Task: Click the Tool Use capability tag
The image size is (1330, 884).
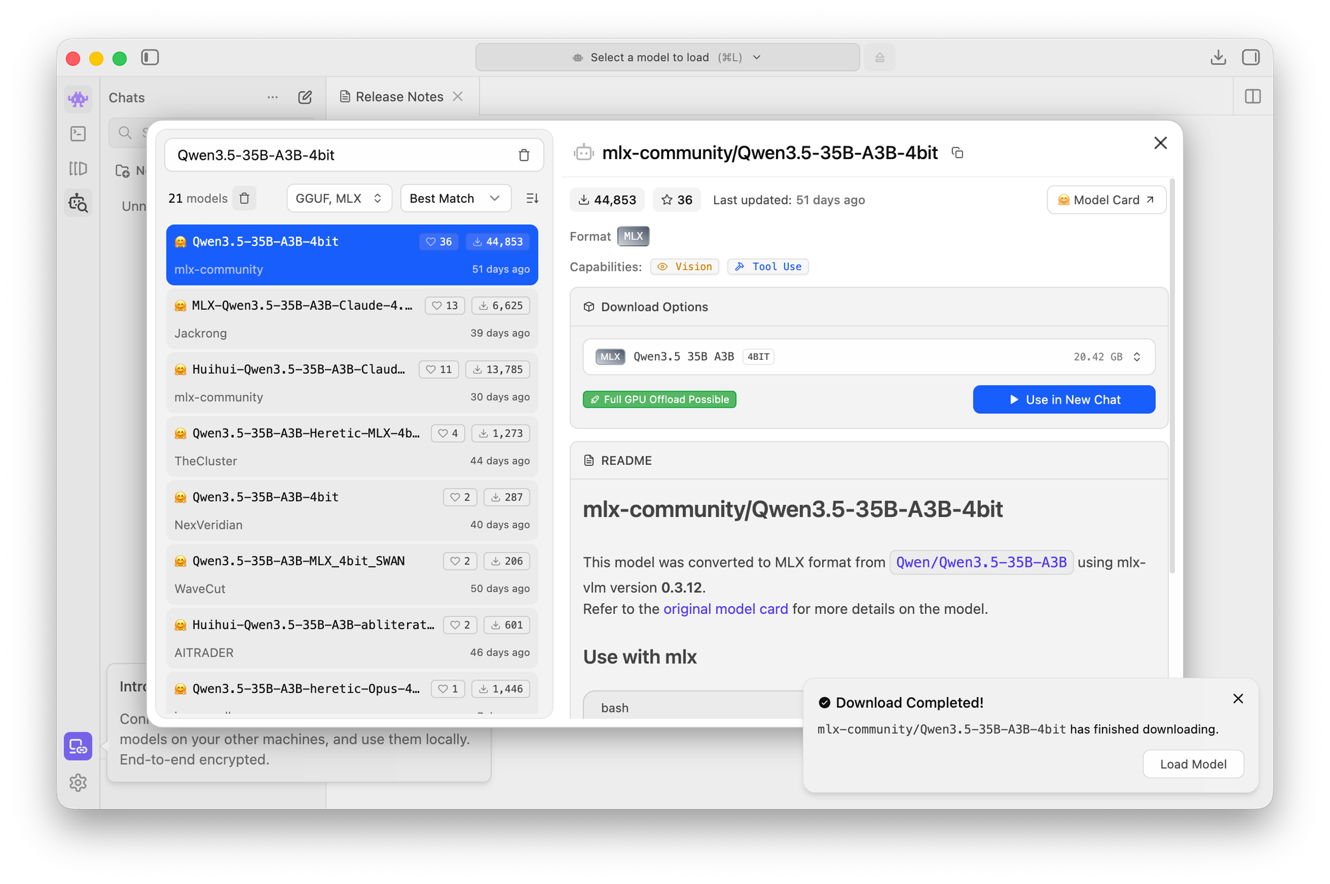Action: 768,267
